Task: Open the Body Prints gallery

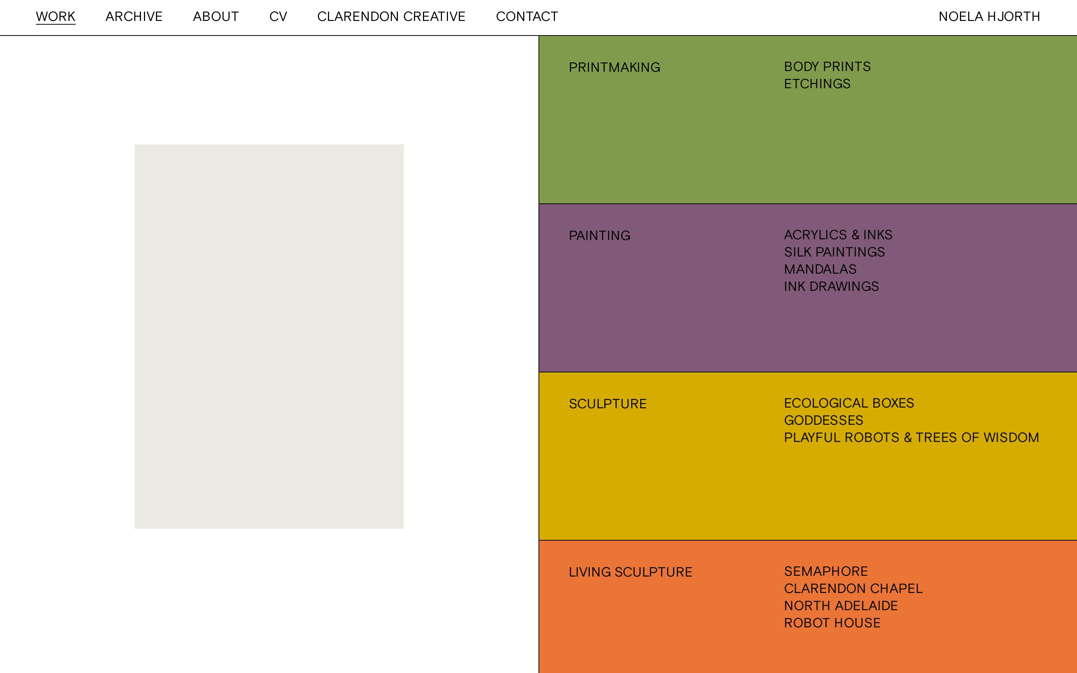Action: (827, 67)
